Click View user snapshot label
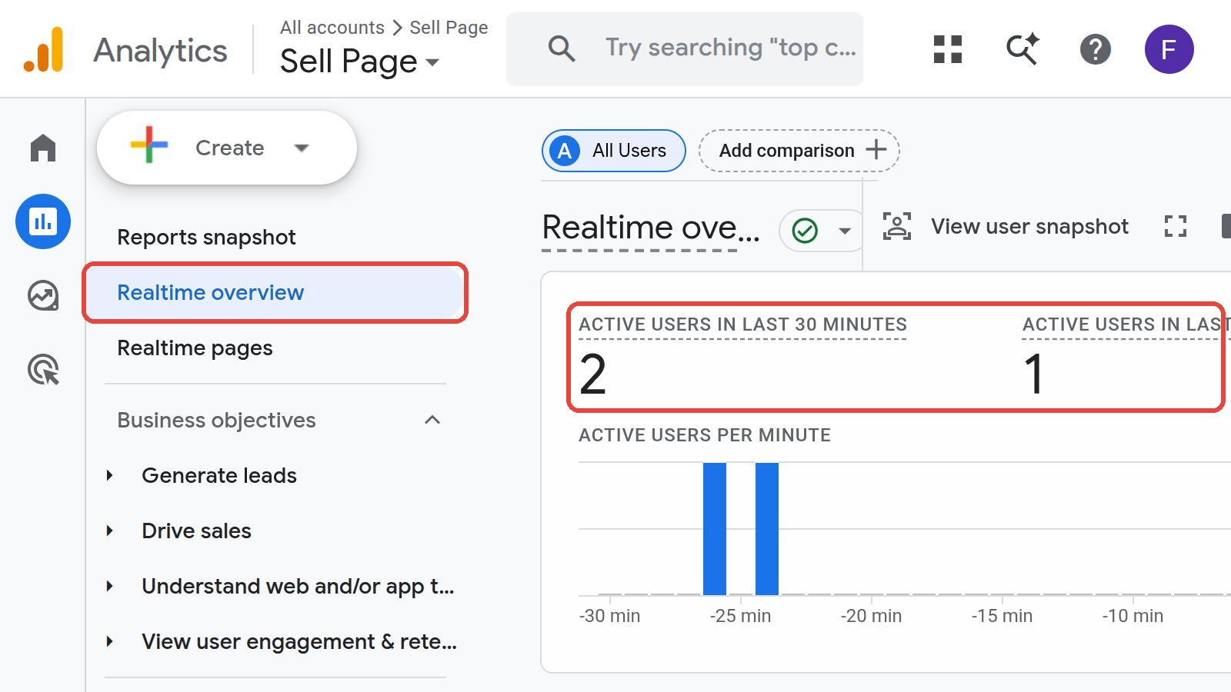1231x692 pixels. click(1029, 226)
